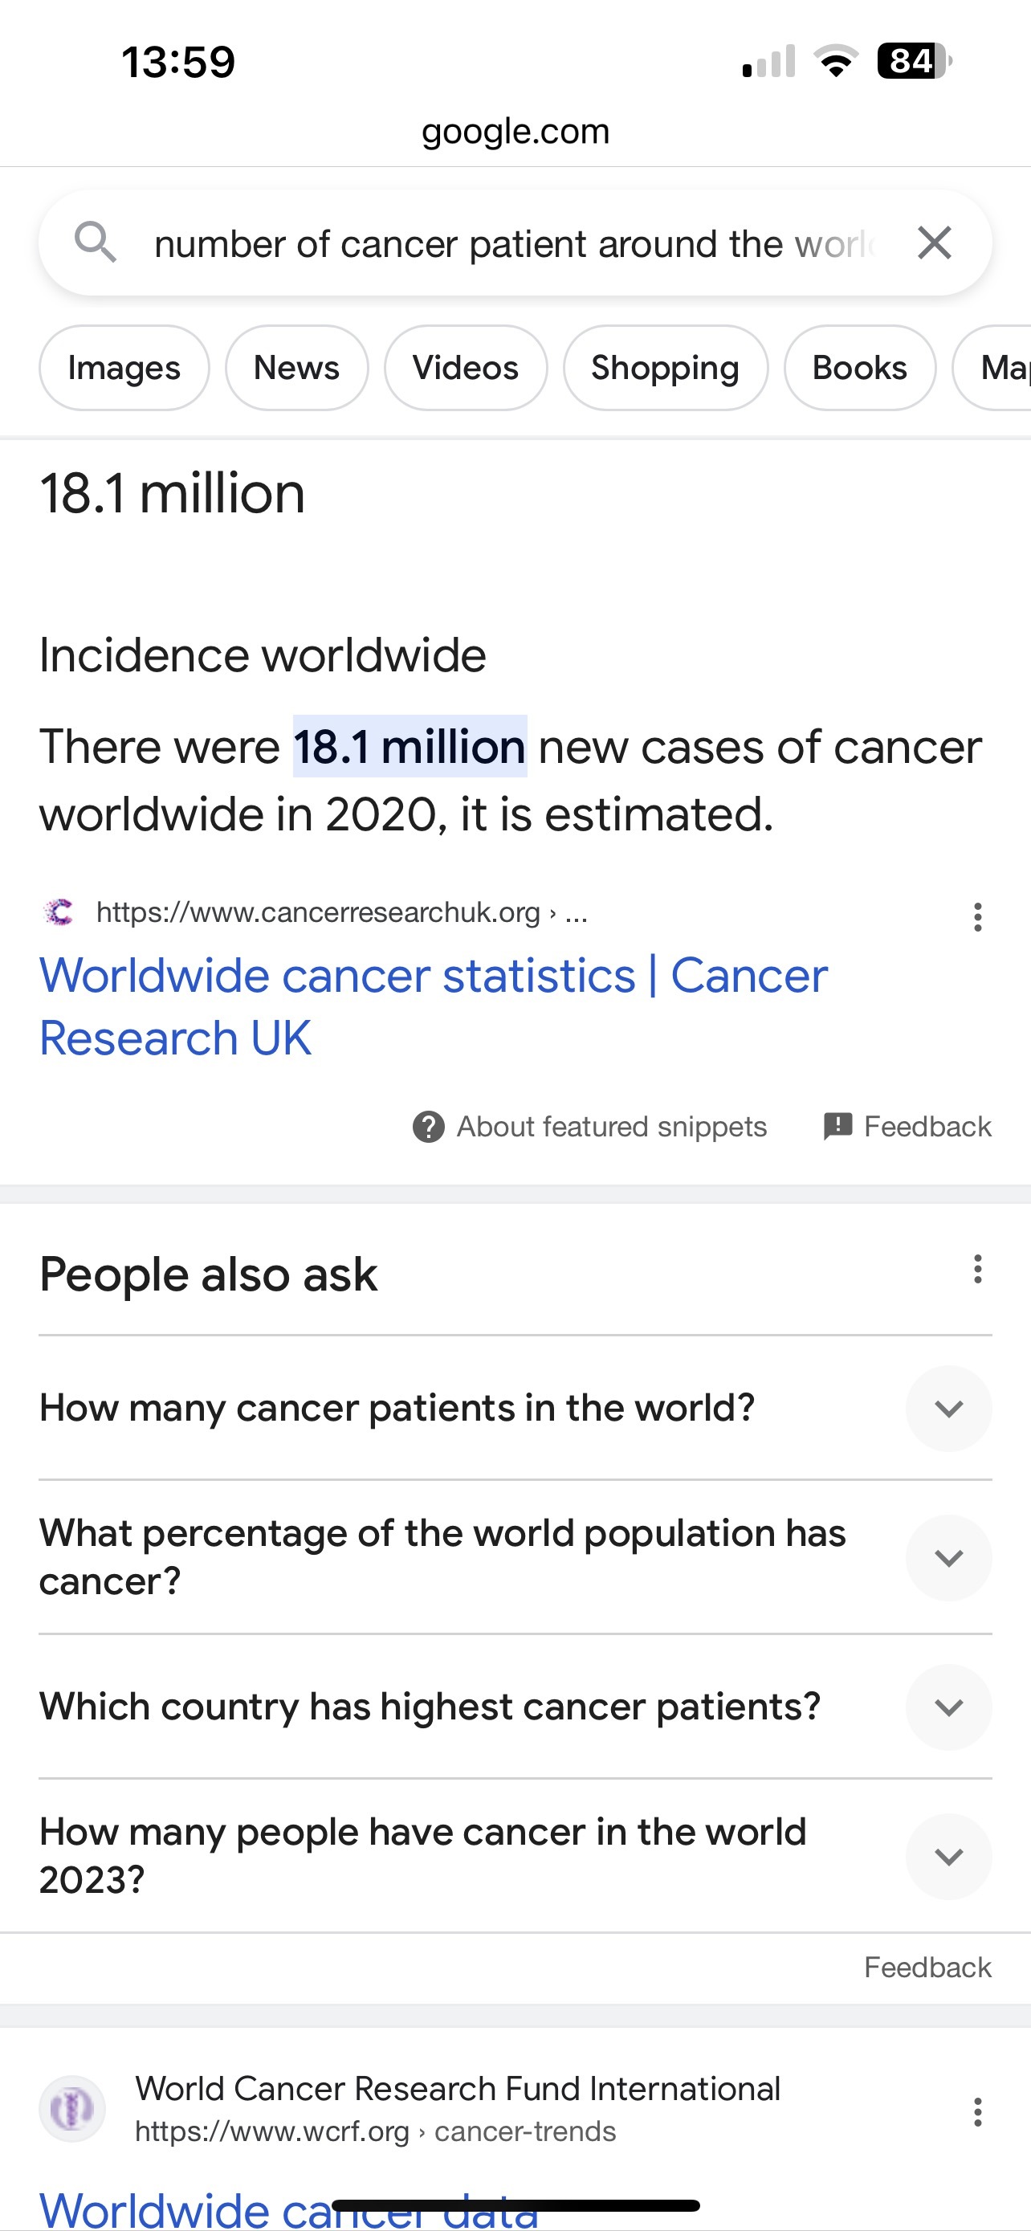The height and width of the screenshot is (2231, 1031).
Task: Expand "How many cancer patients in the world?"
Action: pyautogui.click(x=949, y=1409)
